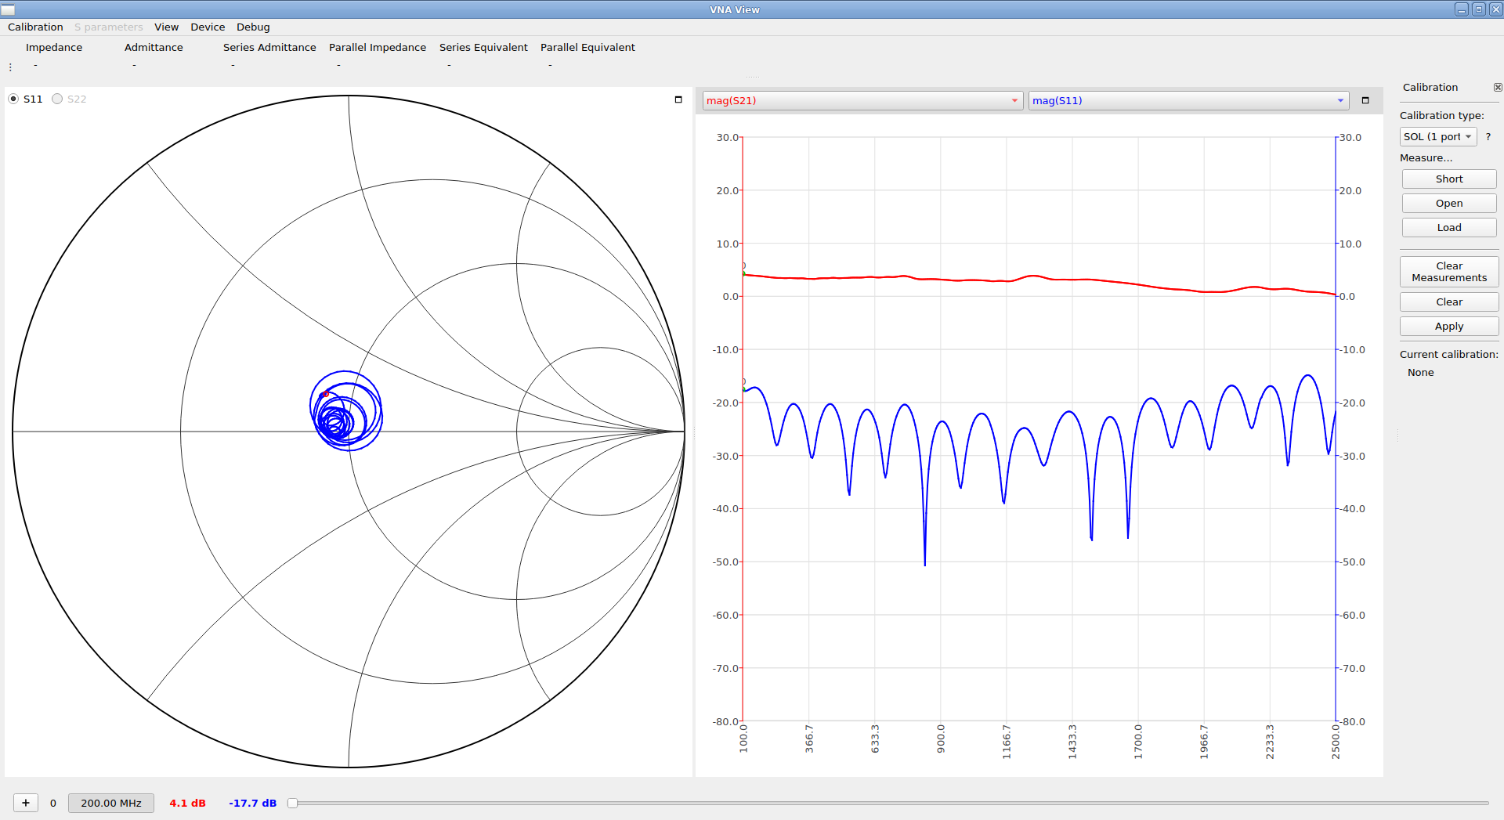Viewport: 1504px width, 820px height.
Task: Click the frequency slider handle
Action: click(x=292, y=803)
